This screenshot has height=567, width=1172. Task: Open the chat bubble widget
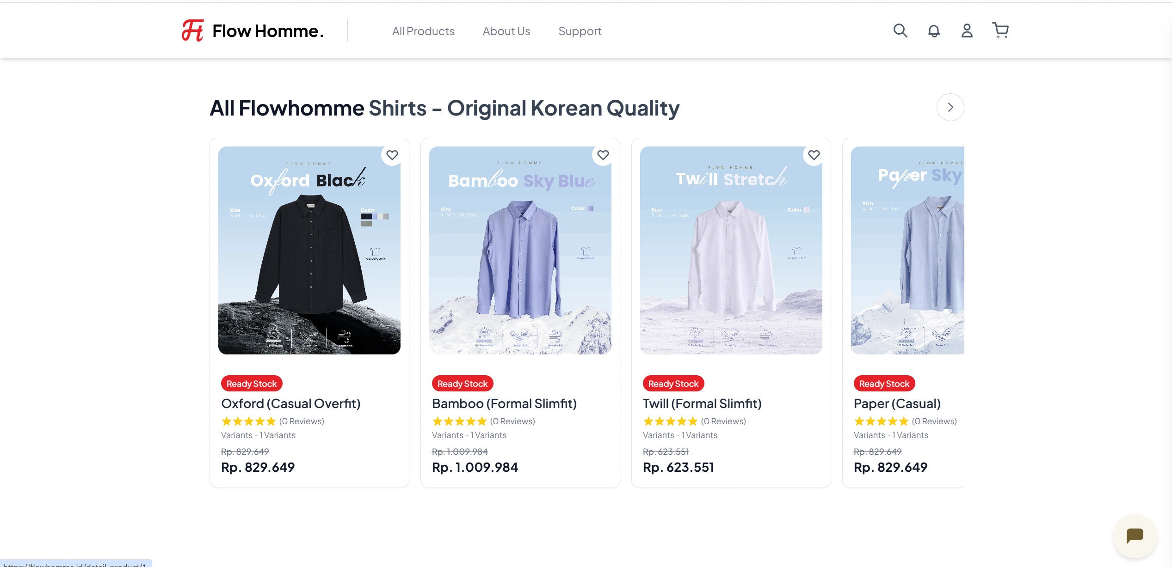[x=1134, y=536]
